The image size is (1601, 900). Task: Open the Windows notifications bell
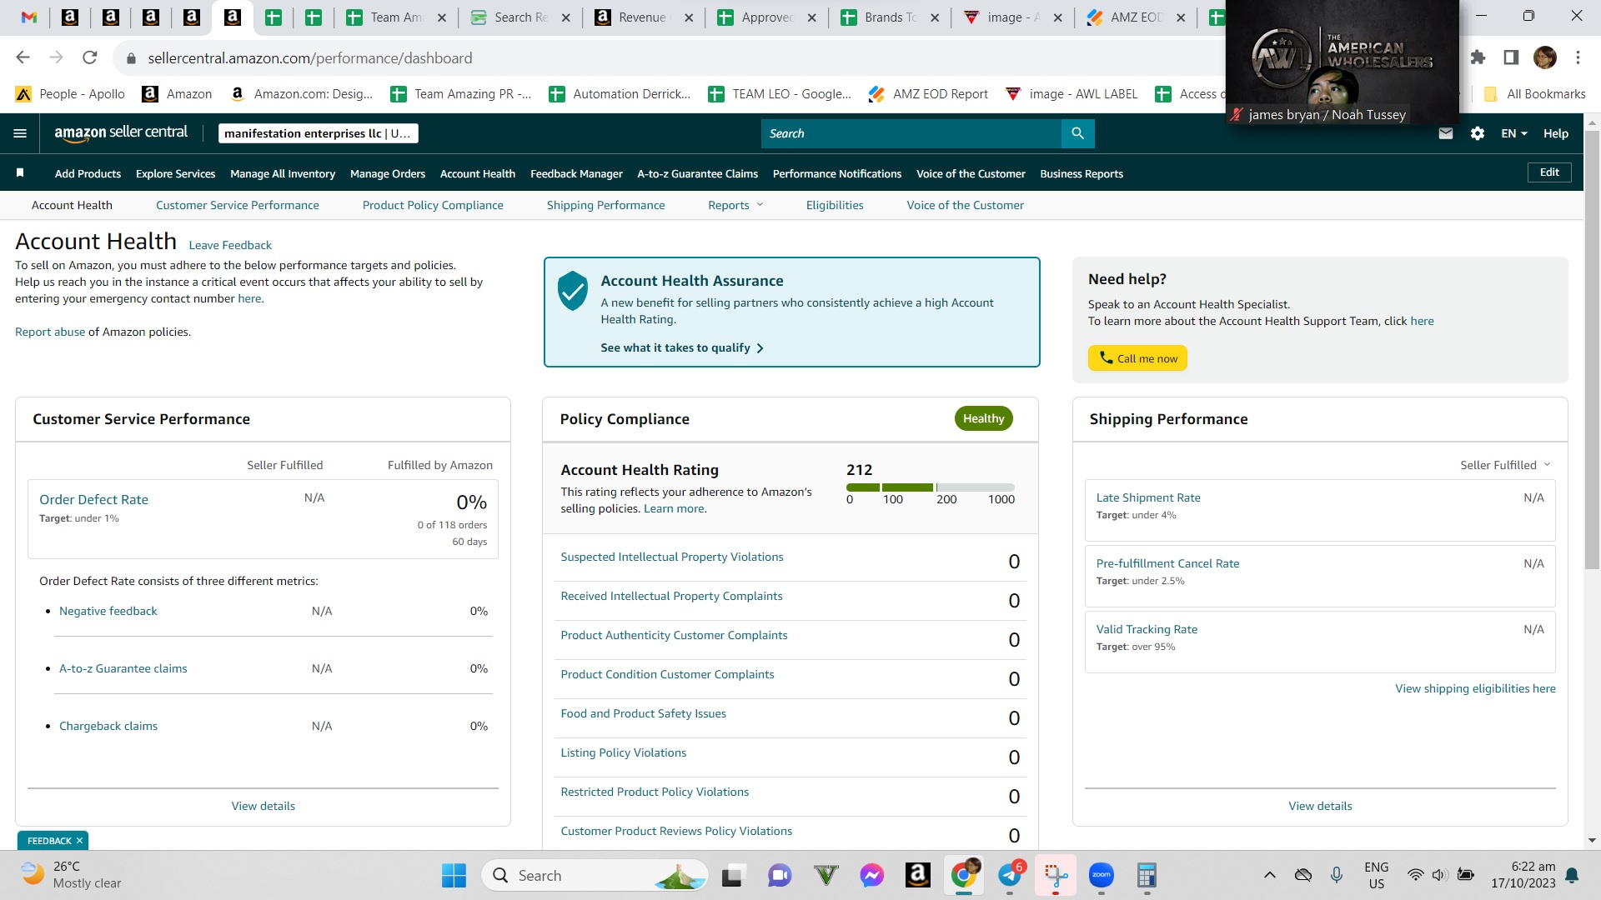click(1572, 875)
